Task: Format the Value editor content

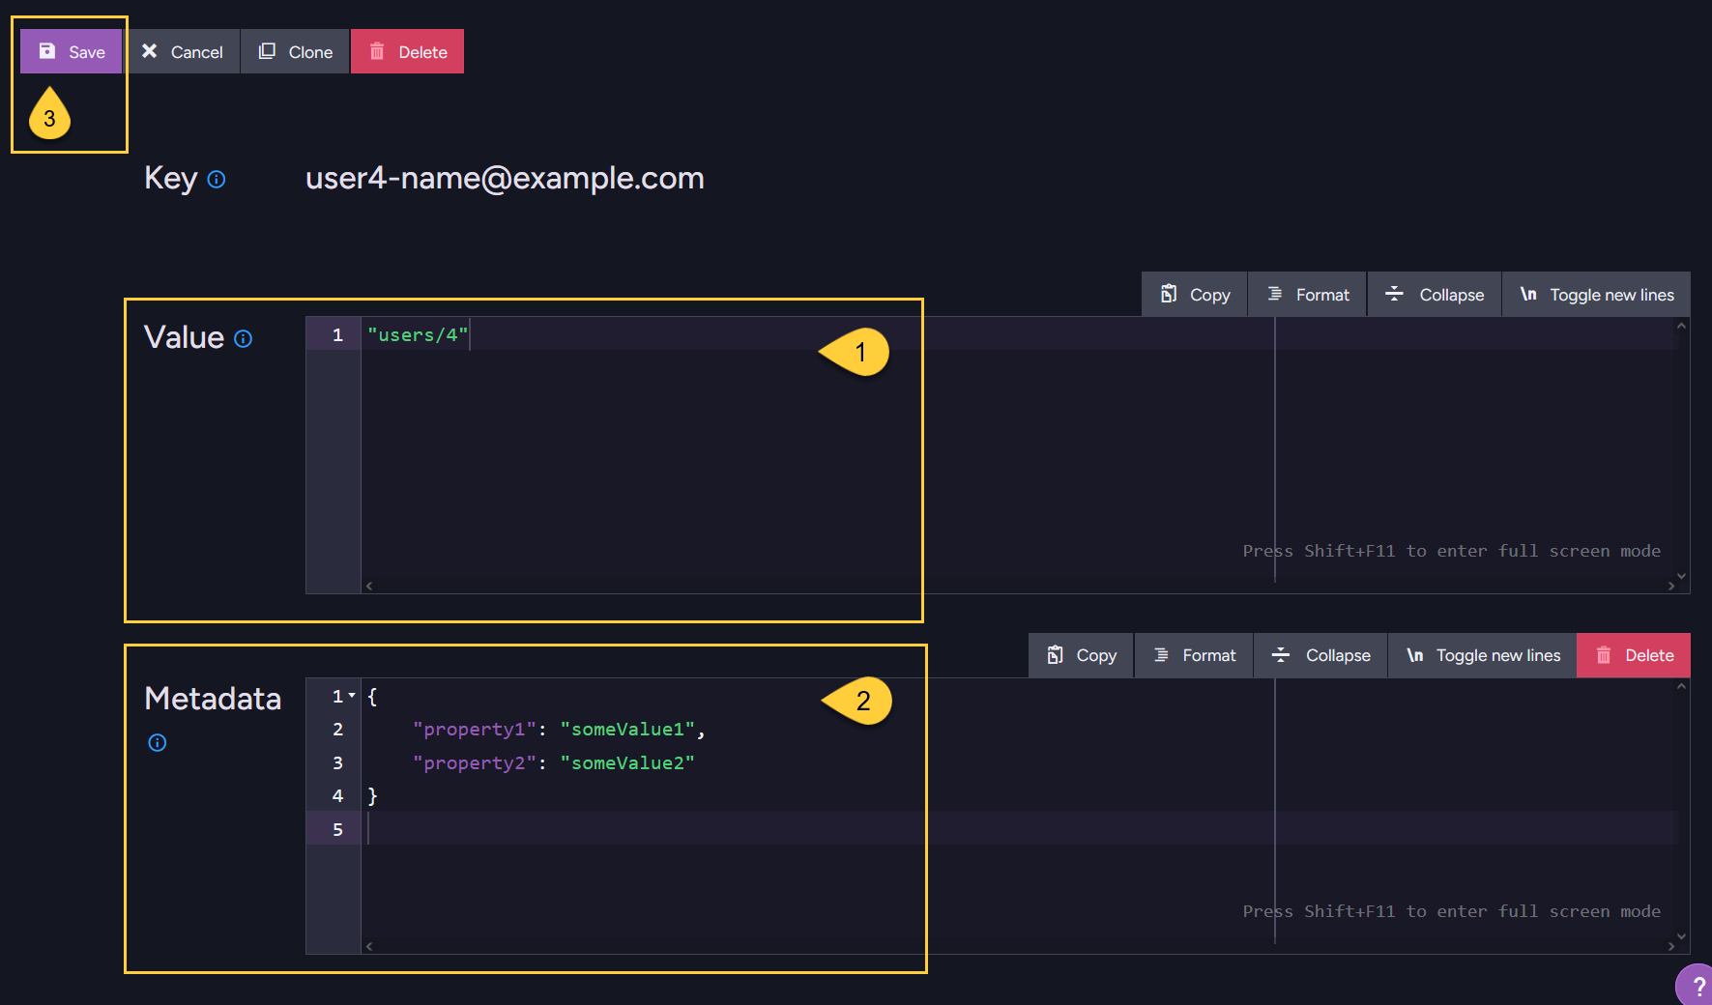Action: 1308,295
